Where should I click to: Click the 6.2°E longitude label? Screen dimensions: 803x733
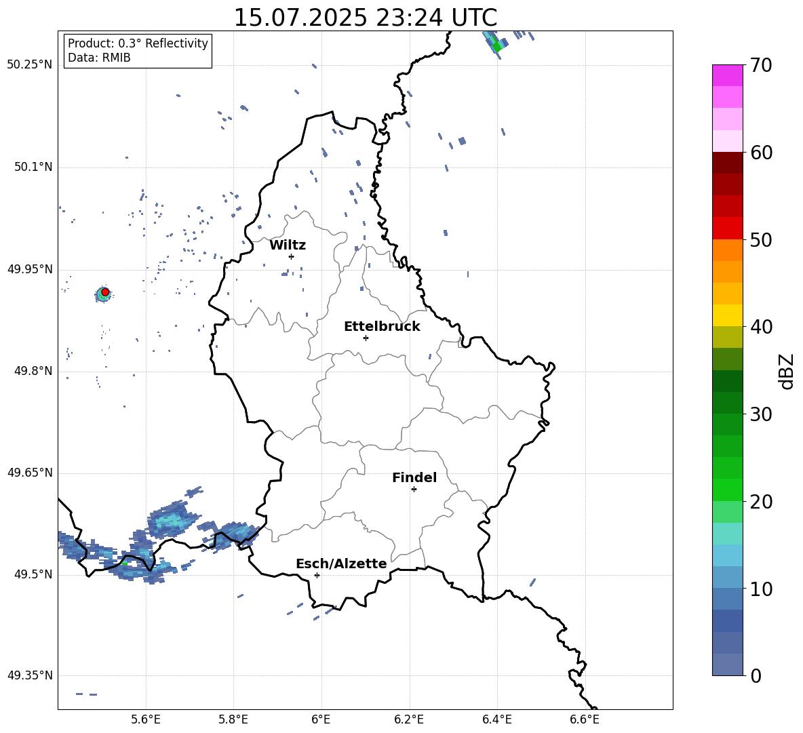coord(409,719)
